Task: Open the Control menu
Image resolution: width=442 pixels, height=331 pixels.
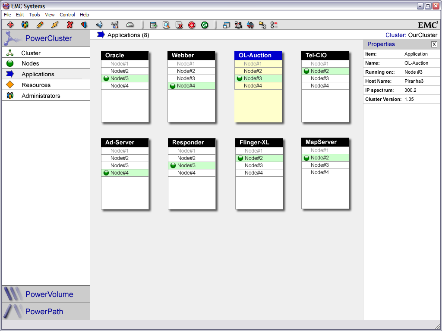Action: (x=67, y=15)
